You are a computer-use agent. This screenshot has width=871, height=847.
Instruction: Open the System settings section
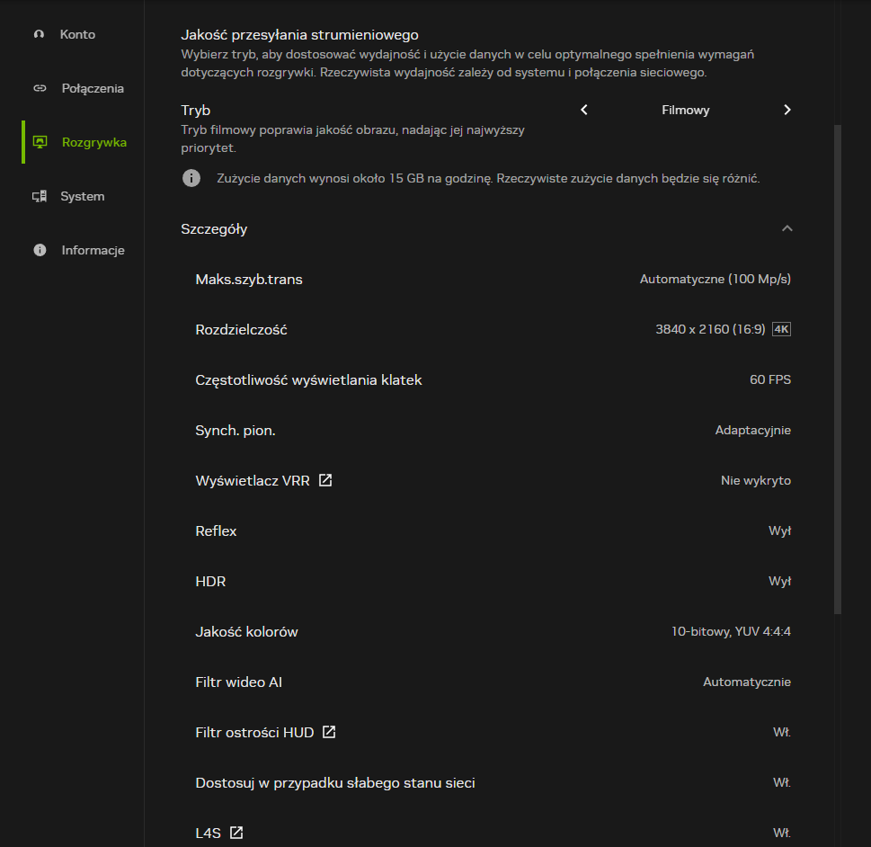point(82,196)
